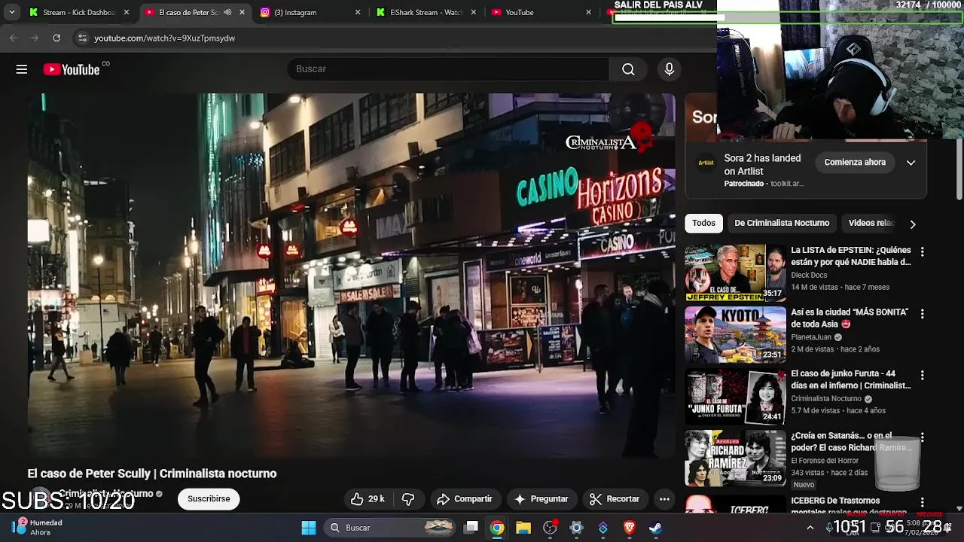Open the Windows Start menu

309,528
